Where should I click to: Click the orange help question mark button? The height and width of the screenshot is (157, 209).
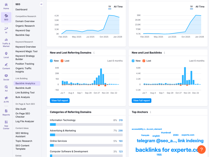pyautogui.click(x=201, y=149)
